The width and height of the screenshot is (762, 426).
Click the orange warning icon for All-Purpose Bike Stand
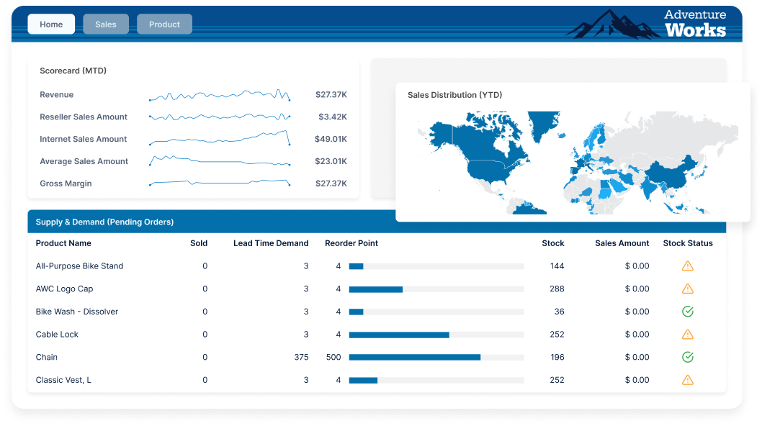click(687, 266)
